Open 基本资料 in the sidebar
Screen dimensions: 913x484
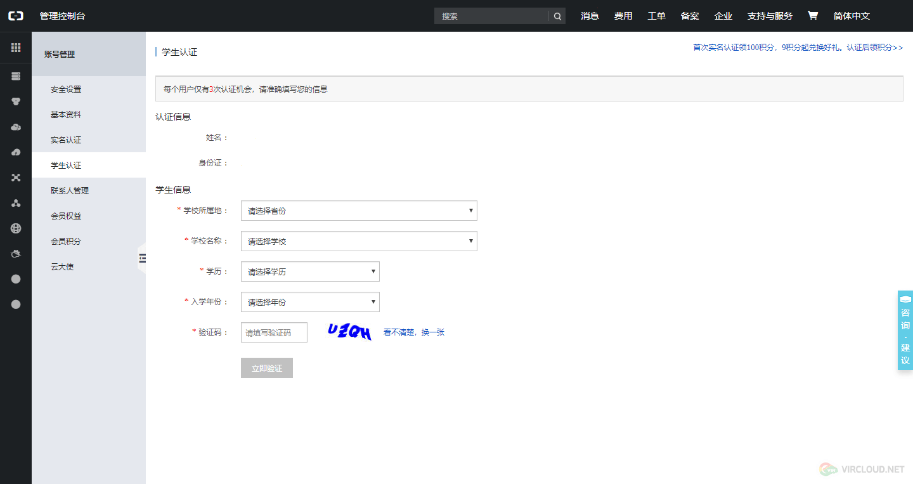(x=89, y=114)
